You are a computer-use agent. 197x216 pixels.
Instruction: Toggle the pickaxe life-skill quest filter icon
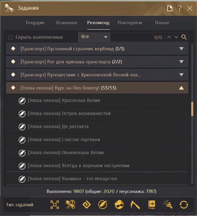[135, 205]
